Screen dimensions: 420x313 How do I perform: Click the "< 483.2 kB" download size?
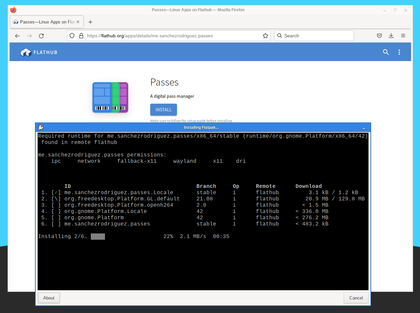pos(312,224)
